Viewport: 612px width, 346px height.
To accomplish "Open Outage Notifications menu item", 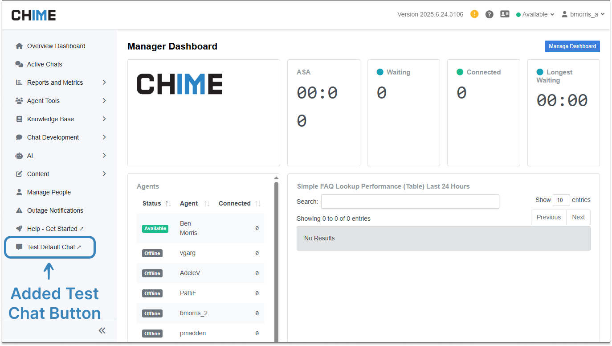I will pyautogui.click(x=55, y=210).
